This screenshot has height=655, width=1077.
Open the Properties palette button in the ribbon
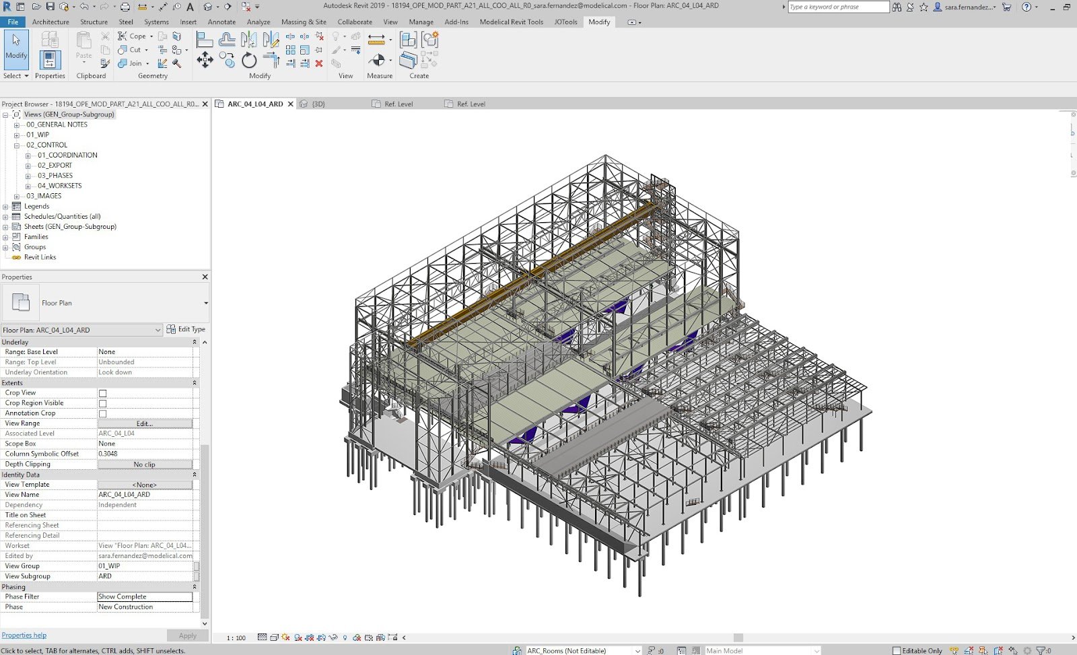(50, 61)
